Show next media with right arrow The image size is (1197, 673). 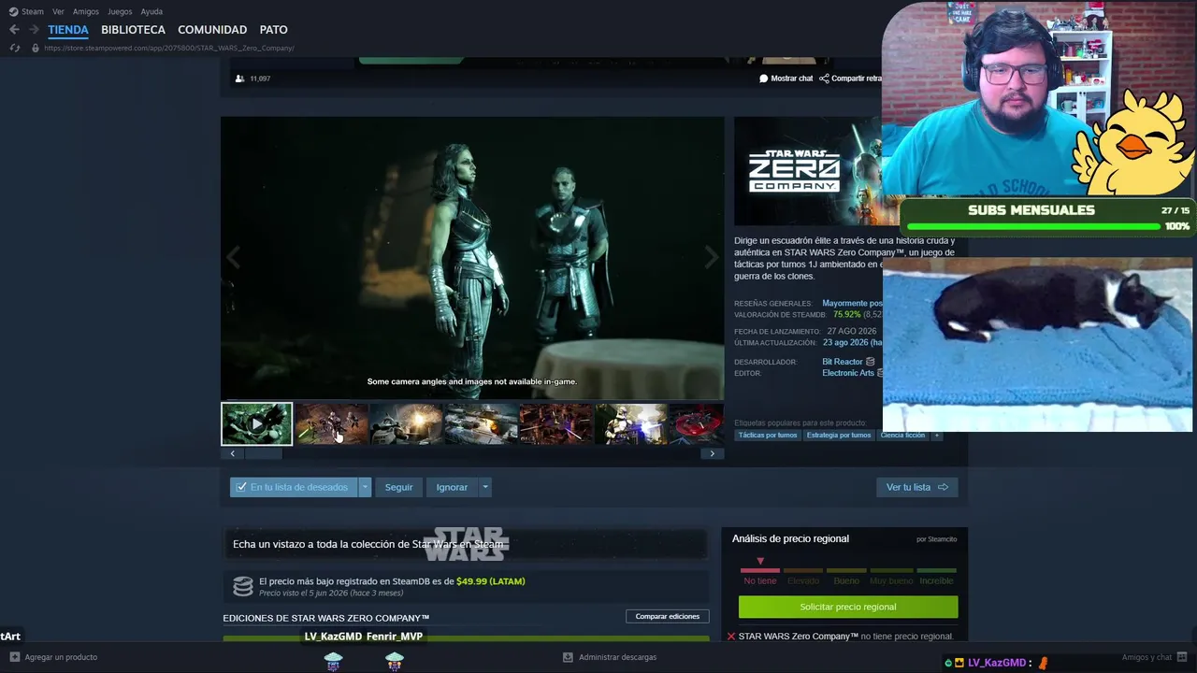click(x=712, y=257)
